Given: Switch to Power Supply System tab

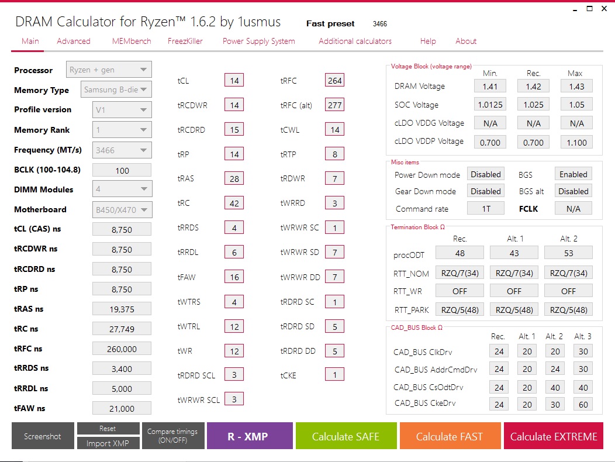Looking at the screenshot, I should [259, 41].
